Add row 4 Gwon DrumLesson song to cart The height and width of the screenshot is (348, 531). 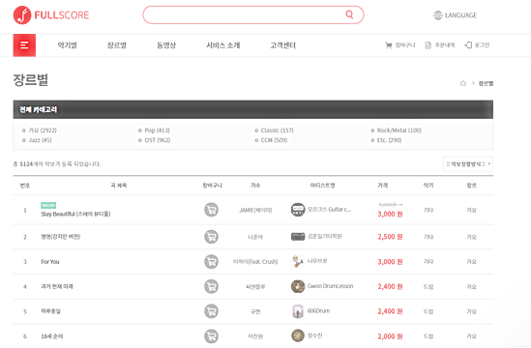point(211,287)
